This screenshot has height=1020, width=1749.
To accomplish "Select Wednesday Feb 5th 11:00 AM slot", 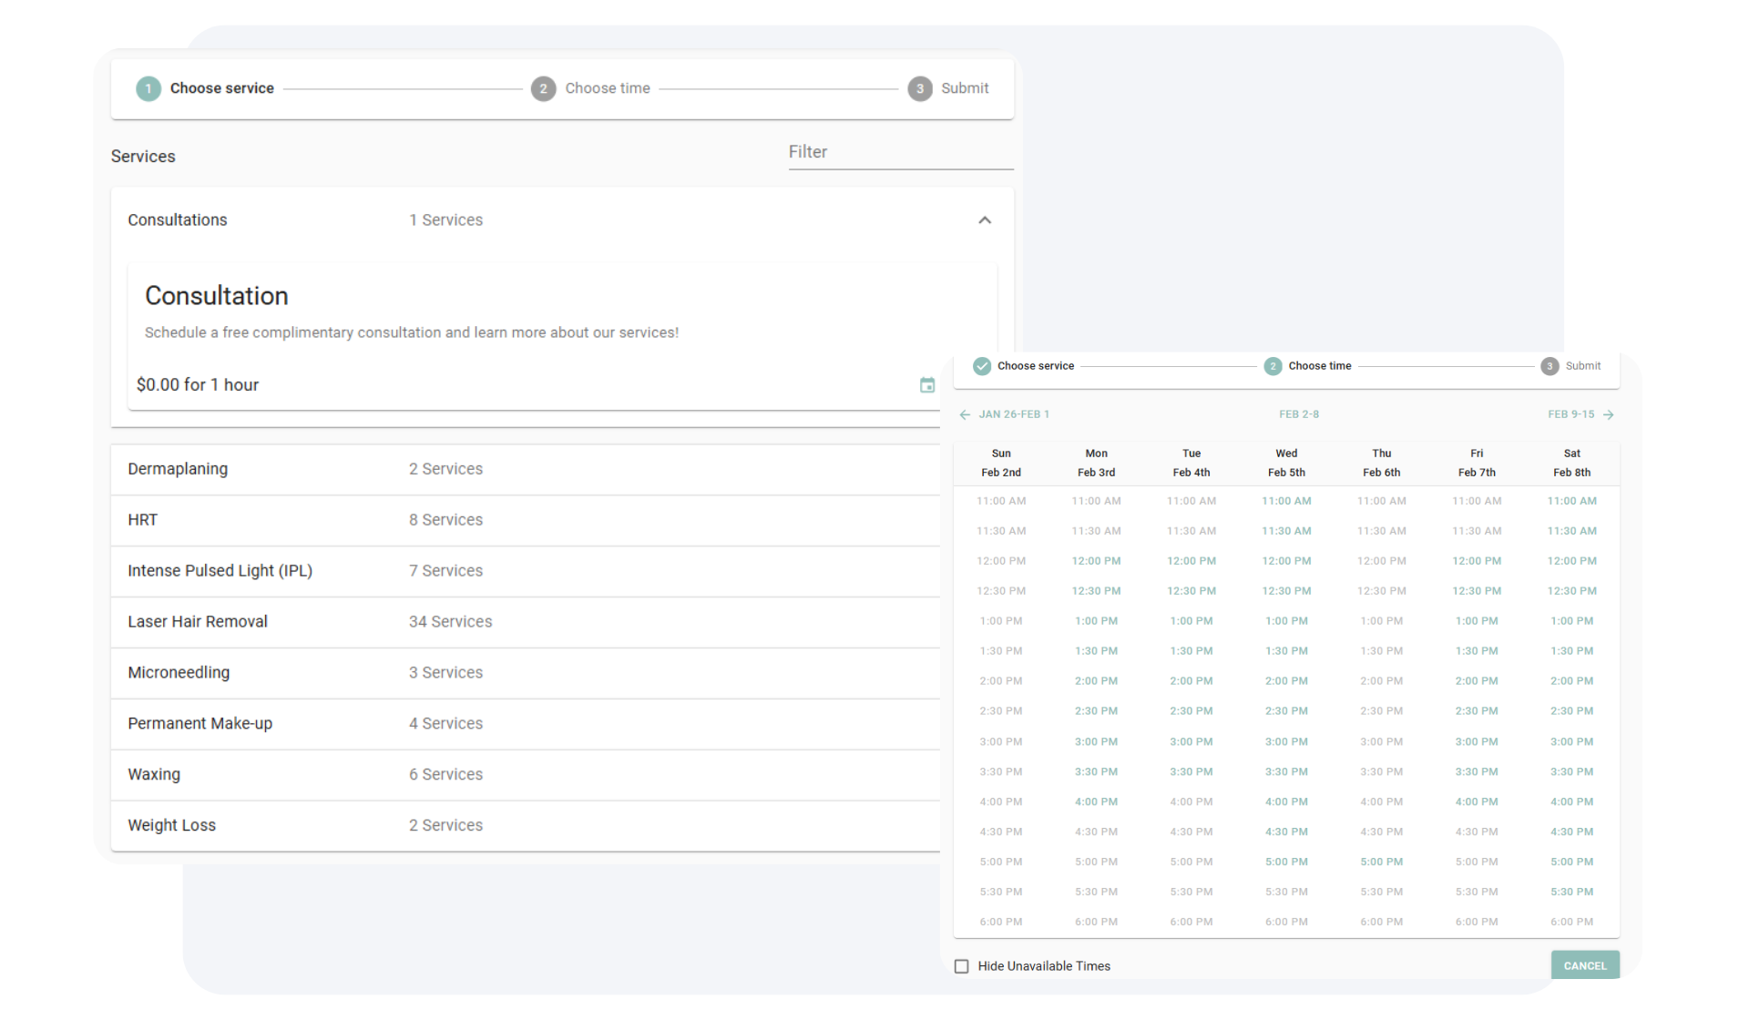I will [1286, 501].
